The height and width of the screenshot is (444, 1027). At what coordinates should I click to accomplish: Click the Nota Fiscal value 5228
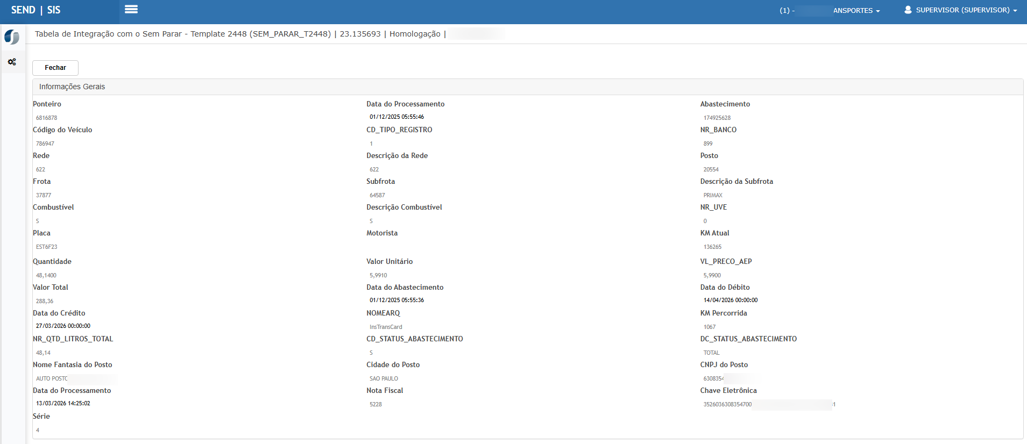[376, 404]
